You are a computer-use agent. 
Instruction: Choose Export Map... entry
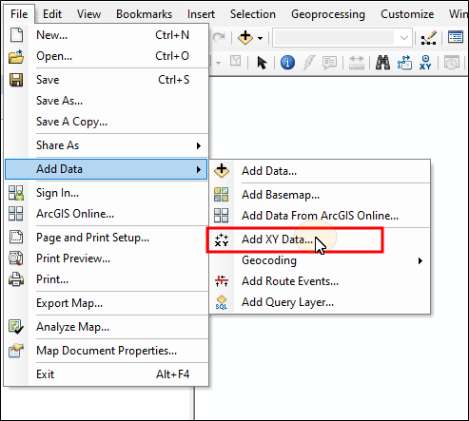107,303
